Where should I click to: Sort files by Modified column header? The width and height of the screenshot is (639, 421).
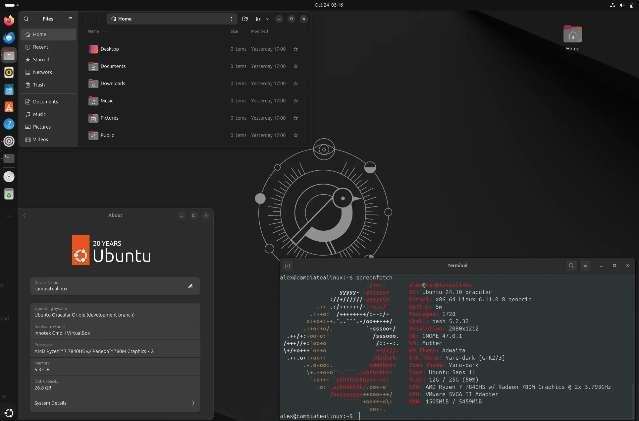[259, 31]
